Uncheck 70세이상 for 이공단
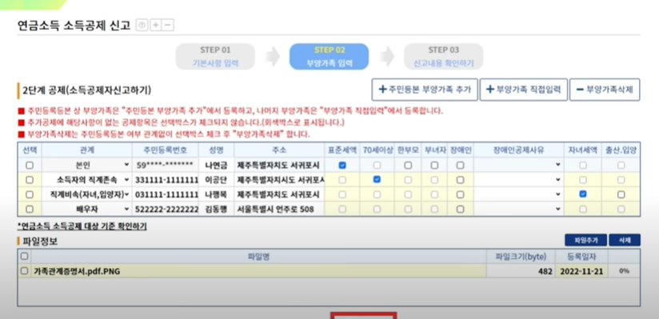This screenshot has height=319, width=659. pos(377,179)
